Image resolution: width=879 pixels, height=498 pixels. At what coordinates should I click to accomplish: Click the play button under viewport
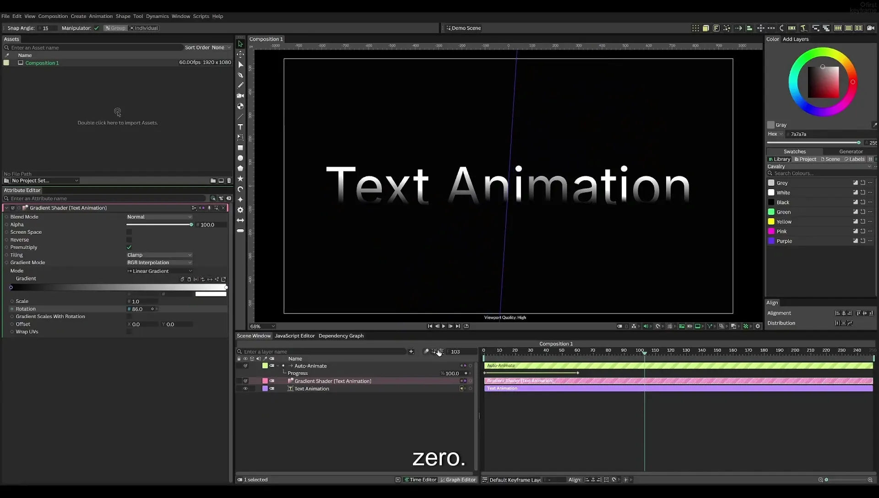(x=444, y=326)
